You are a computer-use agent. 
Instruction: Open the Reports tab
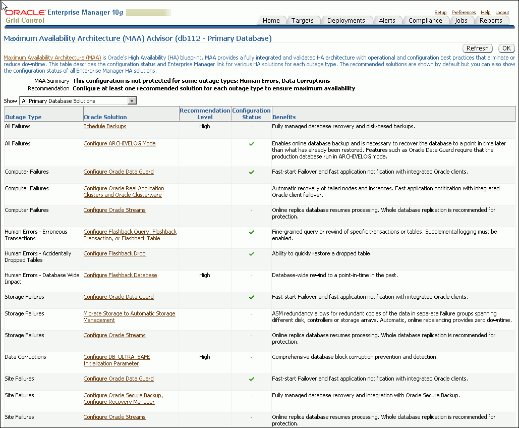coord(491,21)
